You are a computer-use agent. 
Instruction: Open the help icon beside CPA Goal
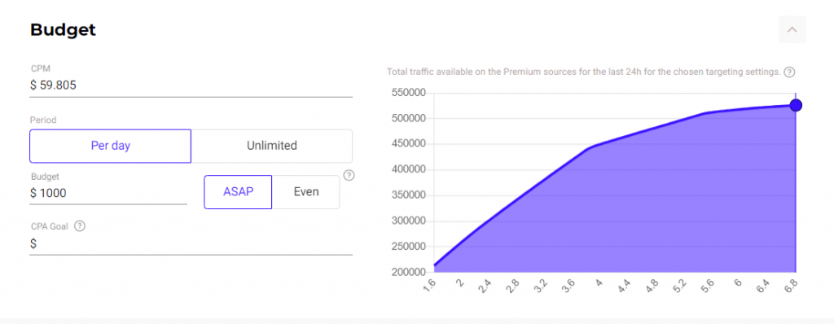(79, 226)
